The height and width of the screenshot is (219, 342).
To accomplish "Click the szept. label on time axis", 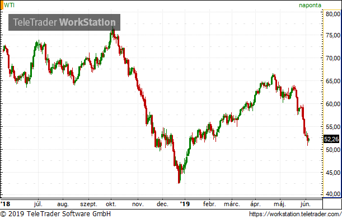I will click(88, 204).
